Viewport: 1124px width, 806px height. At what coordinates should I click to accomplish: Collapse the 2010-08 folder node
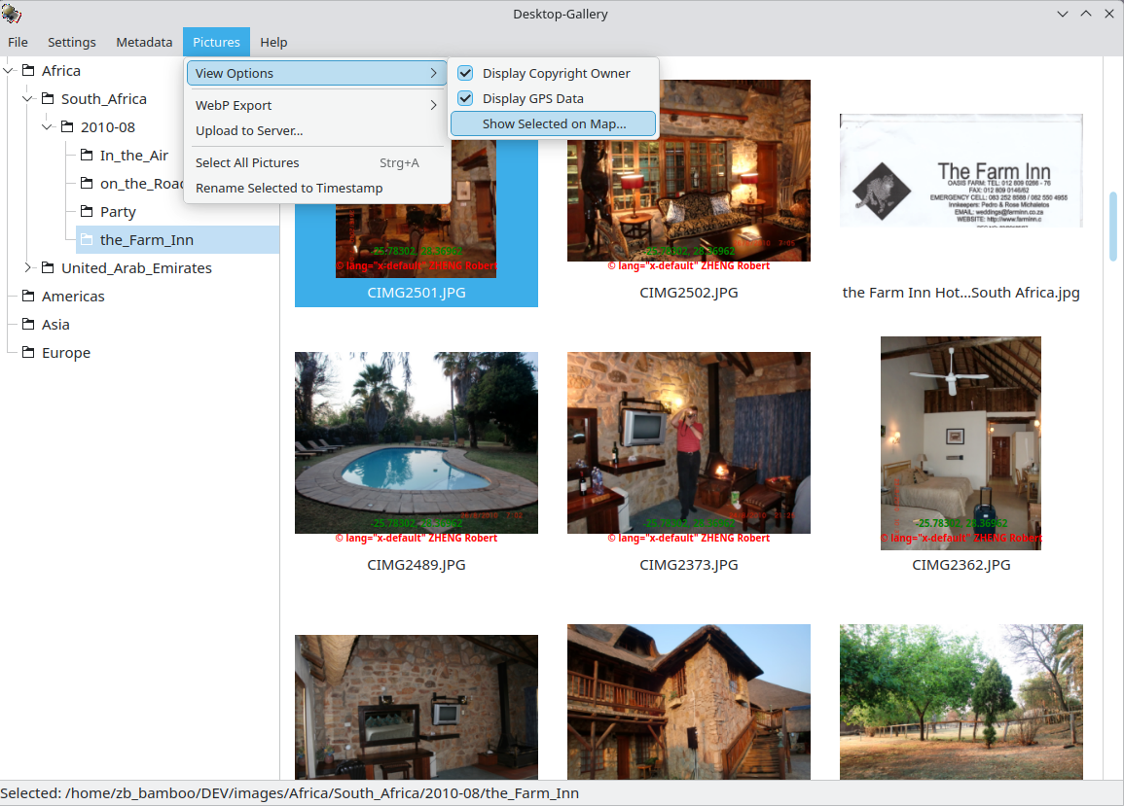(49, 127)
